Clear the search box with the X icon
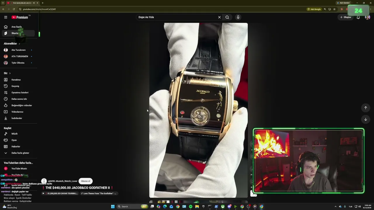This screenshot has width=374, height=210. [219, 17]
